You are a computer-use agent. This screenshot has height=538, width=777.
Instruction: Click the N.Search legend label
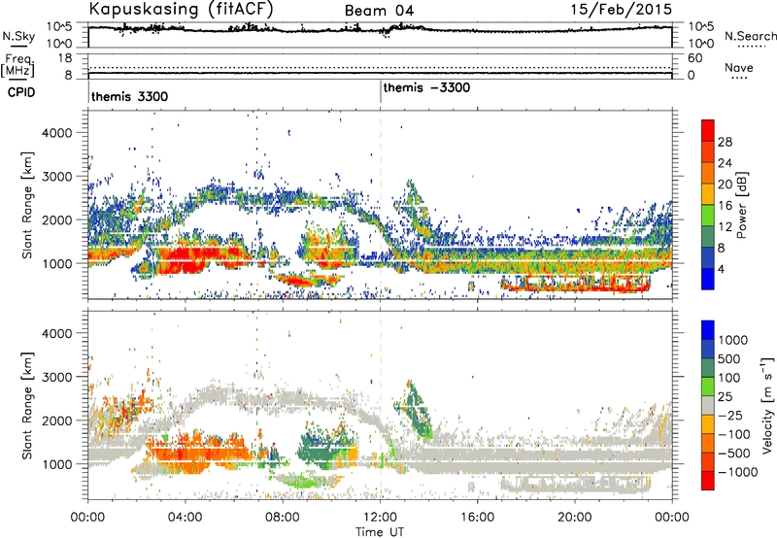[x=750, y=36]
